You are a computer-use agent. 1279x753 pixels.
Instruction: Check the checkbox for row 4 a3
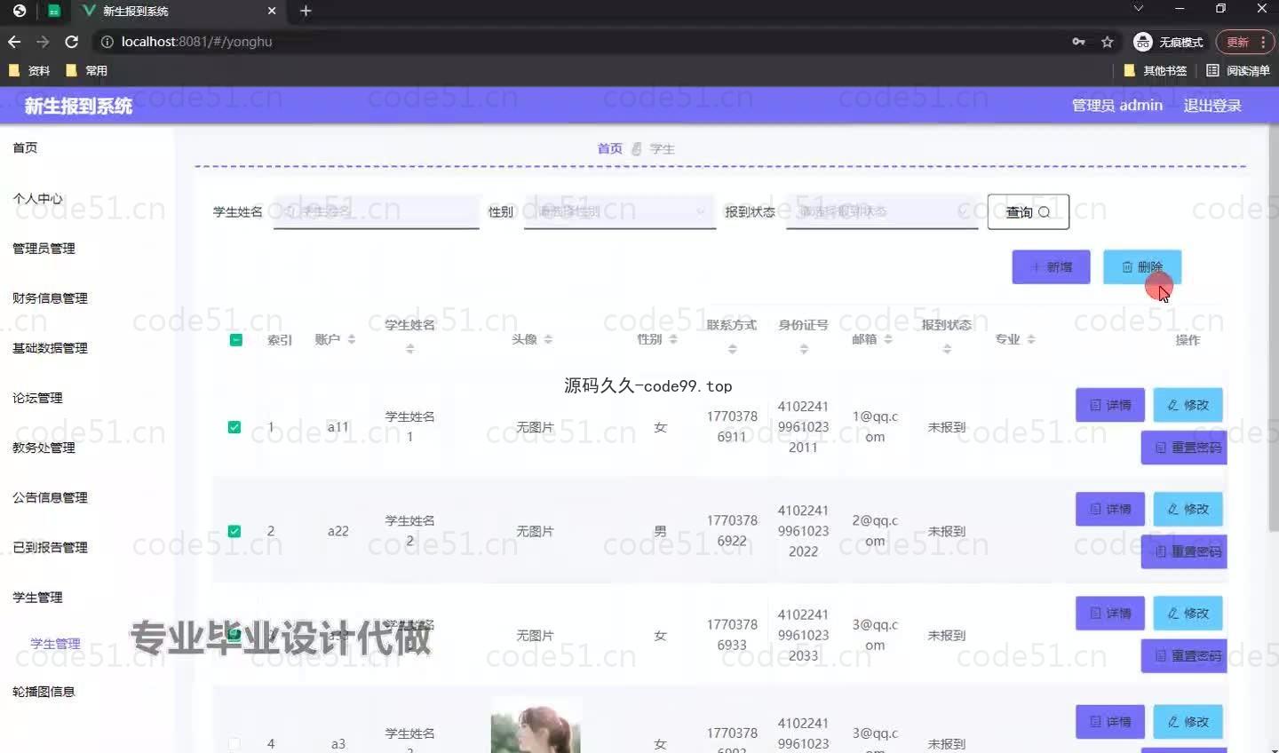pos(234,744)
